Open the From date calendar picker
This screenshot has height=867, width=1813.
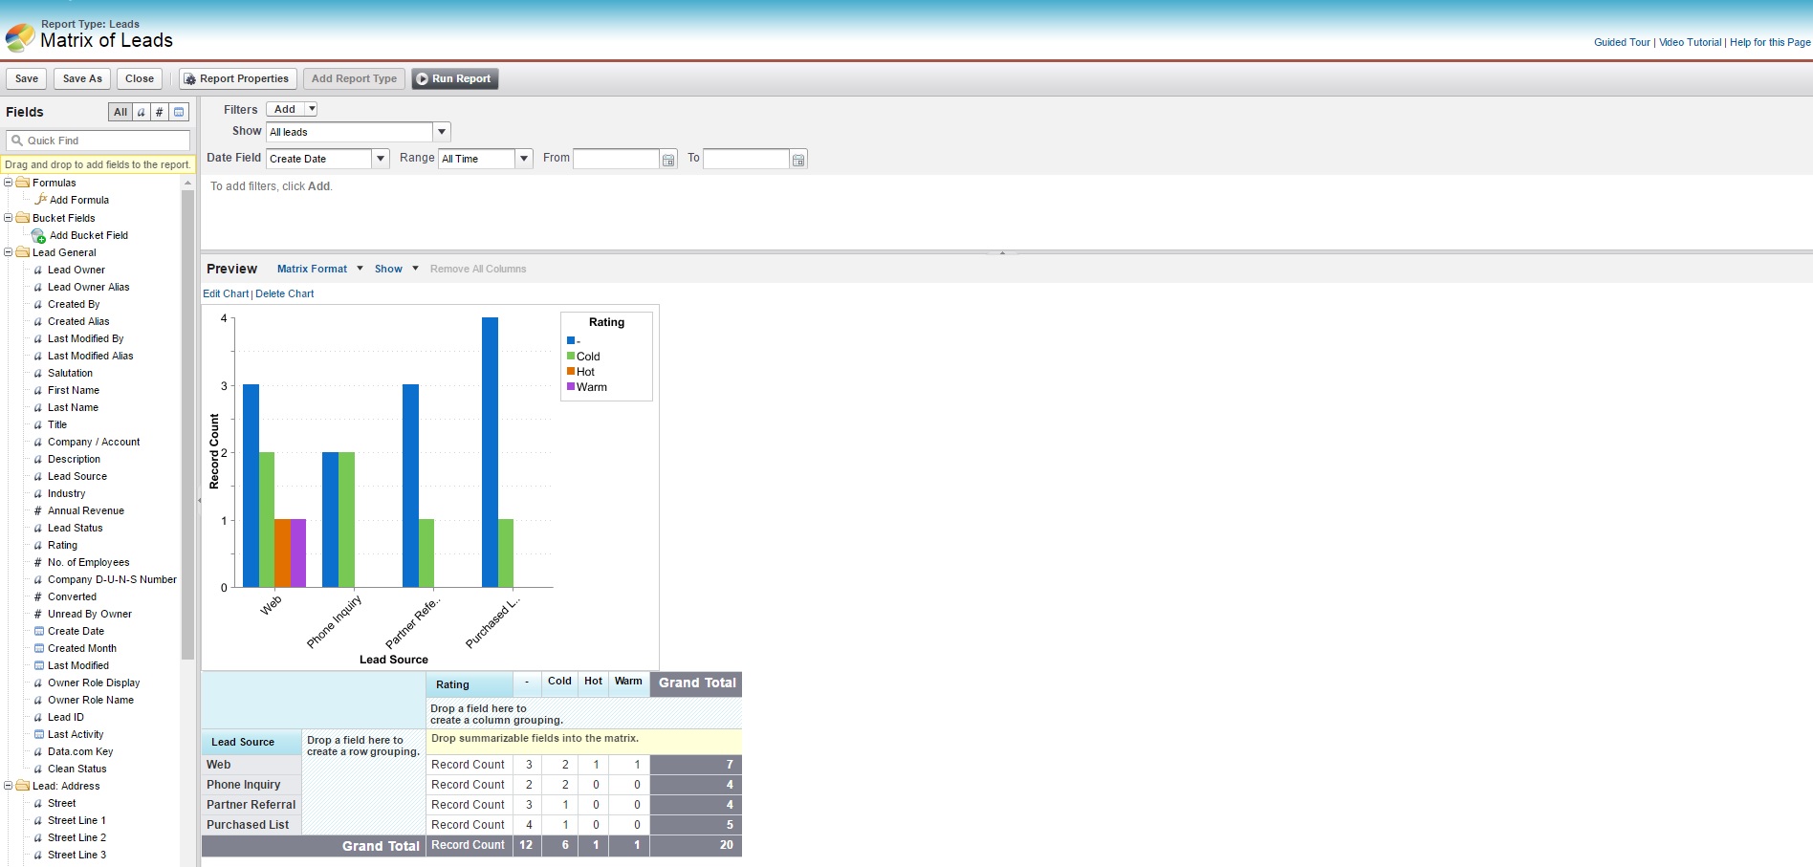pos(668,160)
